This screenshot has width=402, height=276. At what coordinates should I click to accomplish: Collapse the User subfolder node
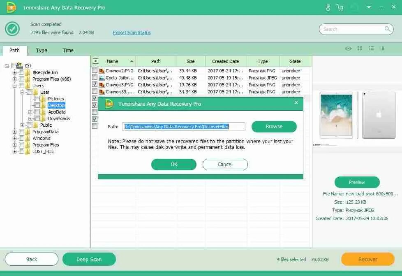[22, 92]
